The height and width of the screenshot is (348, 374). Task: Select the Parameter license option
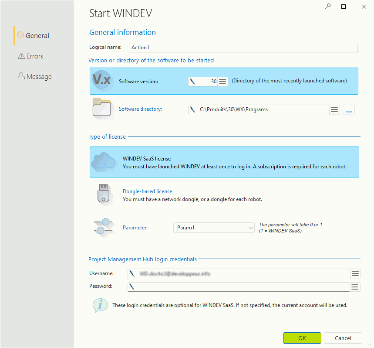click(x=135, y=227)
